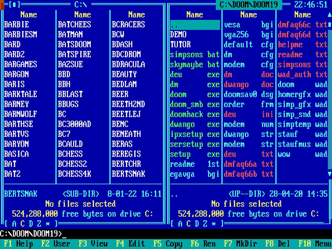Choose F3 View in the bottom bar
Screen dimensions: 332x249
point(93,244)
